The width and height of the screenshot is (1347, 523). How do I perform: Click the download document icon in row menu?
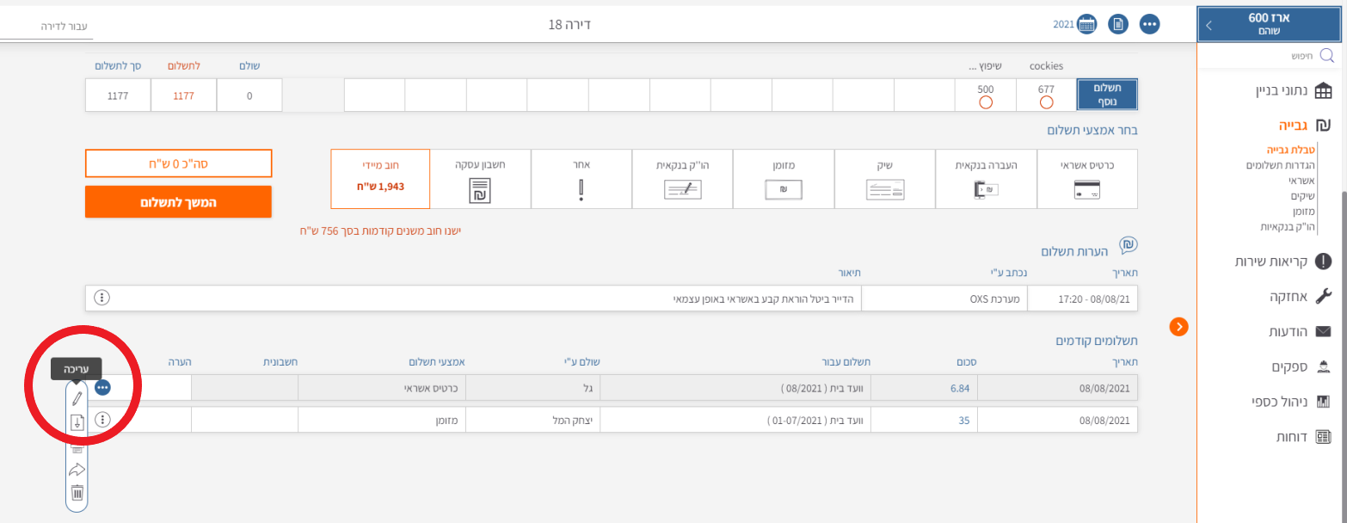(x=77, y=422)
